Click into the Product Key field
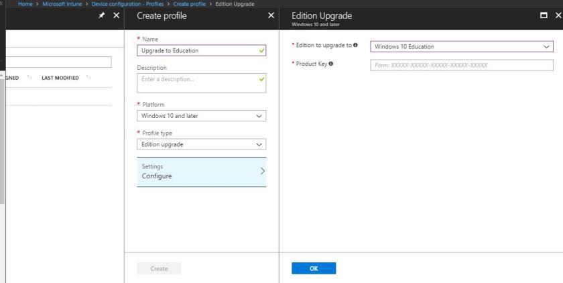This screenshot has height=283, width=563. [x=462, y=65]
